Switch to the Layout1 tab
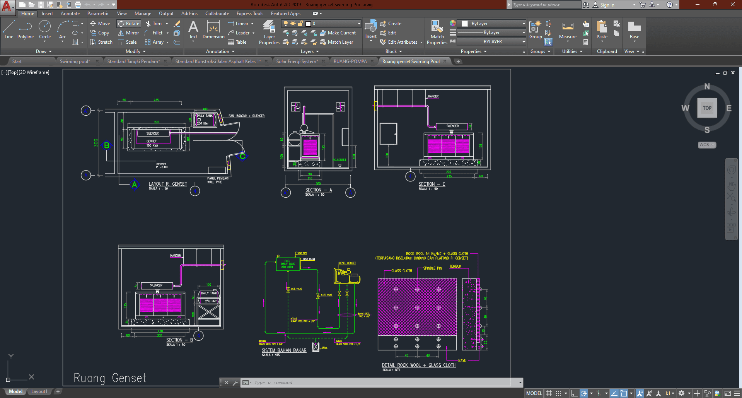742x398 pixels. pyautogui.click(x=39, y=391)
